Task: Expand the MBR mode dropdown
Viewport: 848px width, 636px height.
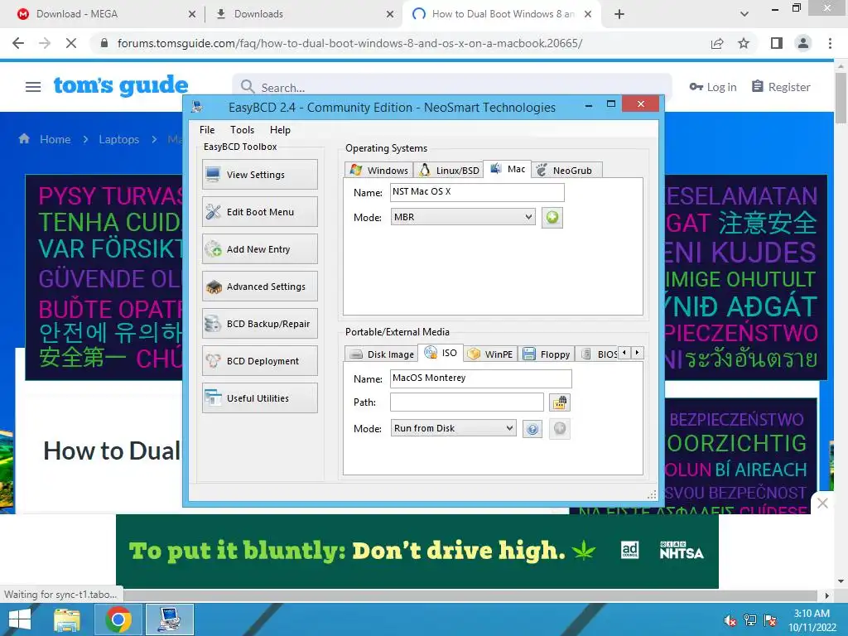Action: (463, 217)
